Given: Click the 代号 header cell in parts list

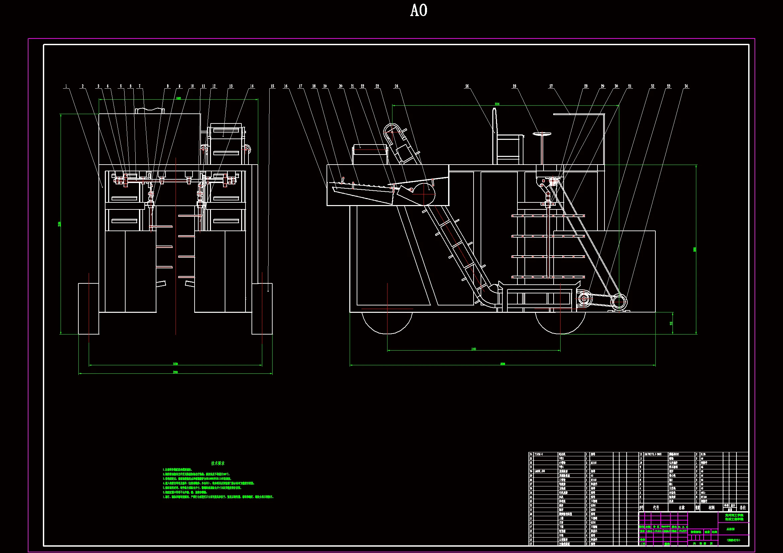Looking at the screenshot, I should point(656,508).
